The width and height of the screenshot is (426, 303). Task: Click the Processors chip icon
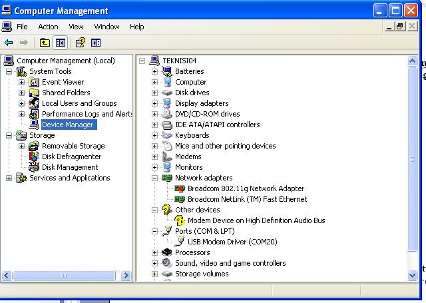[x=167, y=252]
